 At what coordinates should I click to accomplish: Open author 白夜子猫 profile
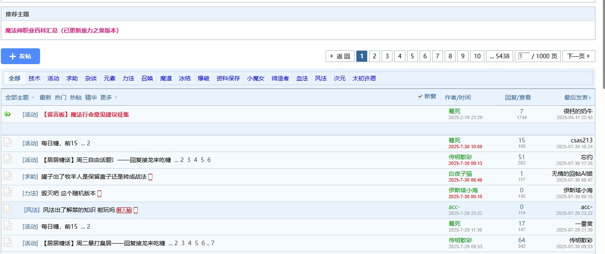coord(460,174)
